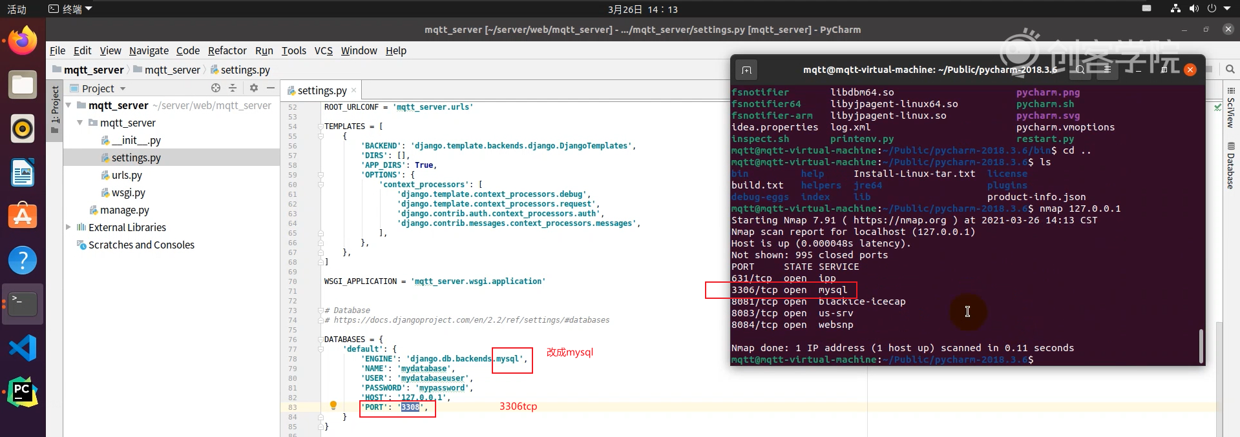Click the terminal window's vertical scrollbar
Viewport: 1240px width, 437px height.
[x=1201, y=345]
